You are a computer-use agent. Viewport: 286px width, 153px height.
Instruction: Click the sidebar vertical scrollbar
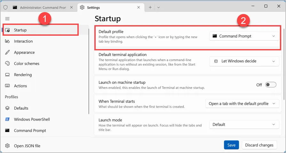click(x=89, y=71)
